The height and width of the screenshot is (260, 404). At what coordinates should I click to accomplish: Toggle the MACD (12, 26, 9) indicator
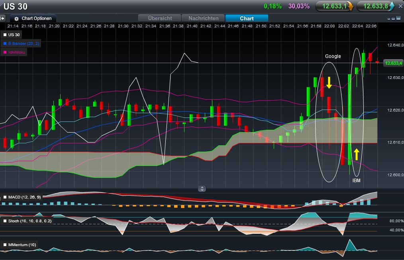tap(5, 196)
